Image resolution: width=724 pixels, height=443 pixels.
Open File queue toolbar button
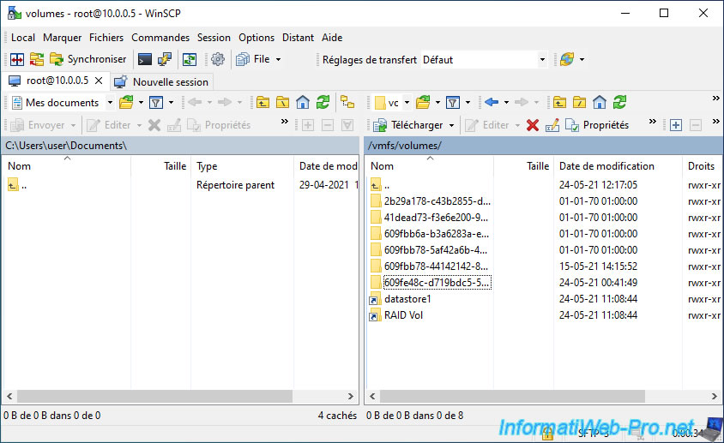tap(252, 59)
